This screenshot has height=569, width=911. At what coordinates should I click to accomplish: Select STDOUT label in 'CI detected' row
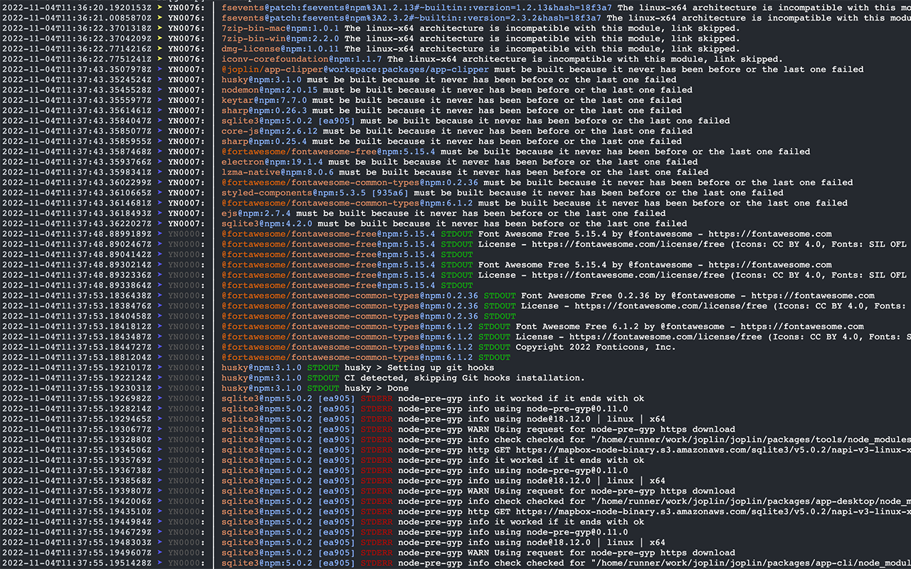(x=323, y=378)
